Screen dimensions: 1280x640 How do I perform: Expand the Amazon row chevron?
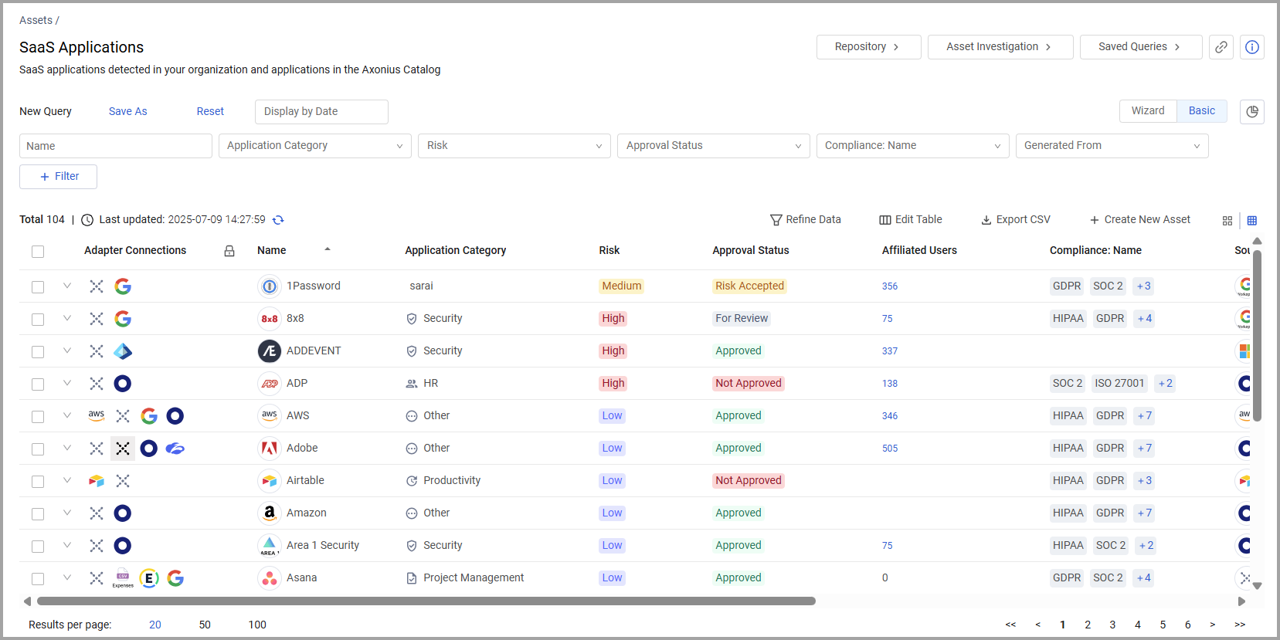tap(67, 513)
